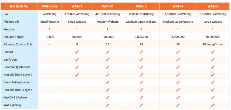Click the 2,550,000 vnđ/tháng price

(x=213, y=14)
